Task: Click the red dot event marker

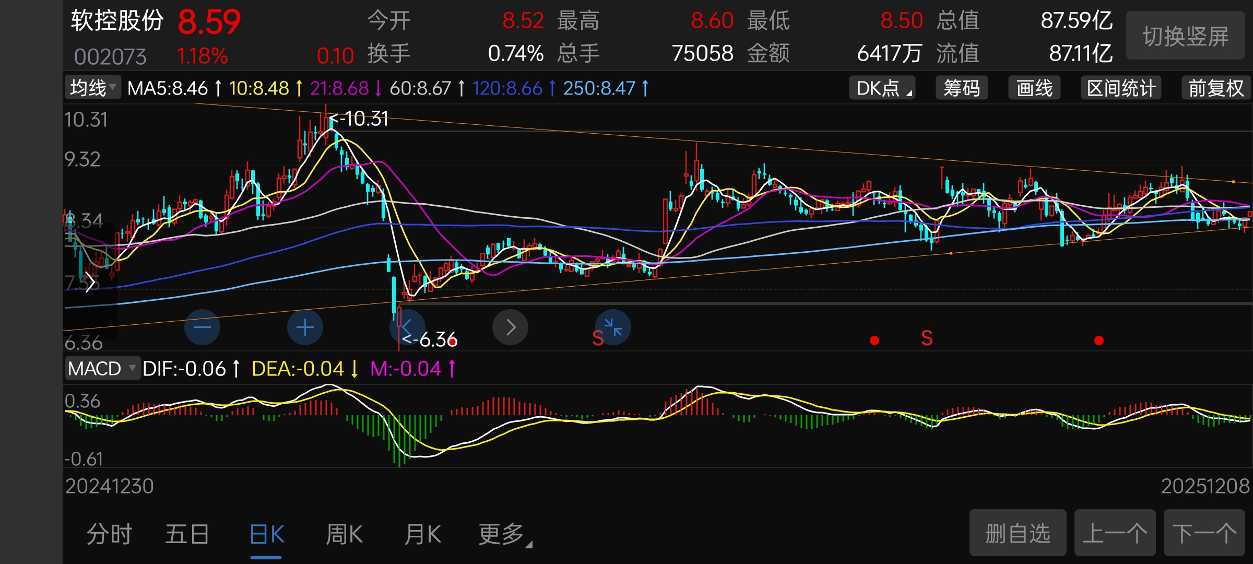Action: (874, 340)
